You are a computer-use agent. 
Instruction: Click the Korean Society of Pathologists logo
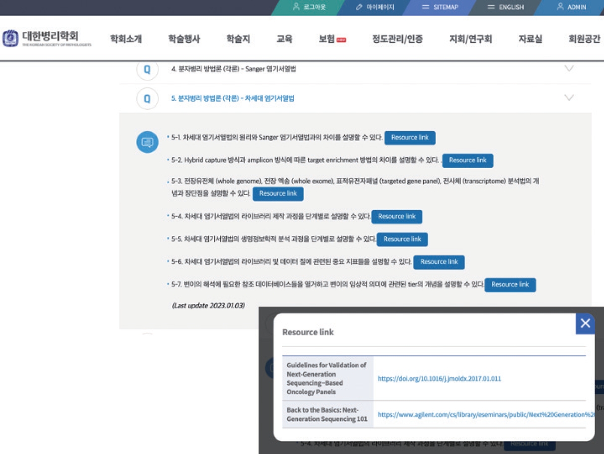click(x=47, y=38)
